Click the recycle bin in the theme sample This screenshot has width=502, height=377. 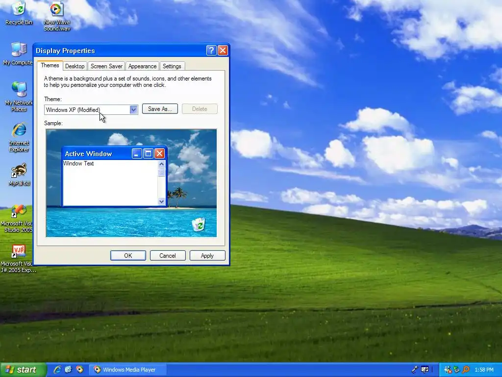click(x=199, y=224)
